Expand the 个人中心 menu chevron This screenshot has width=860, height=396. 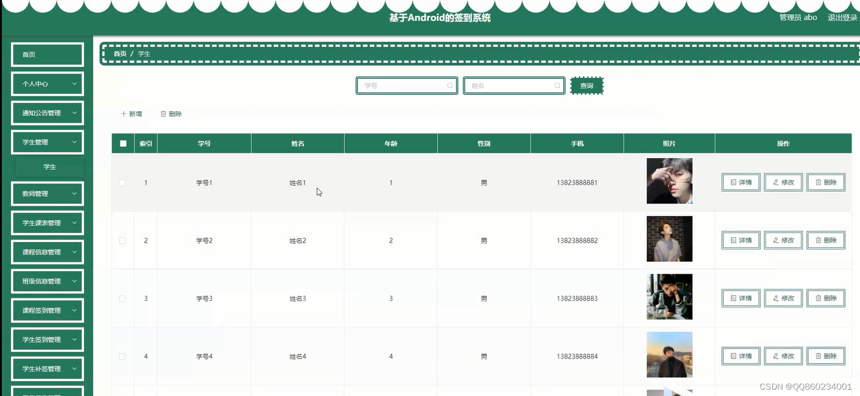pos(74,84)
